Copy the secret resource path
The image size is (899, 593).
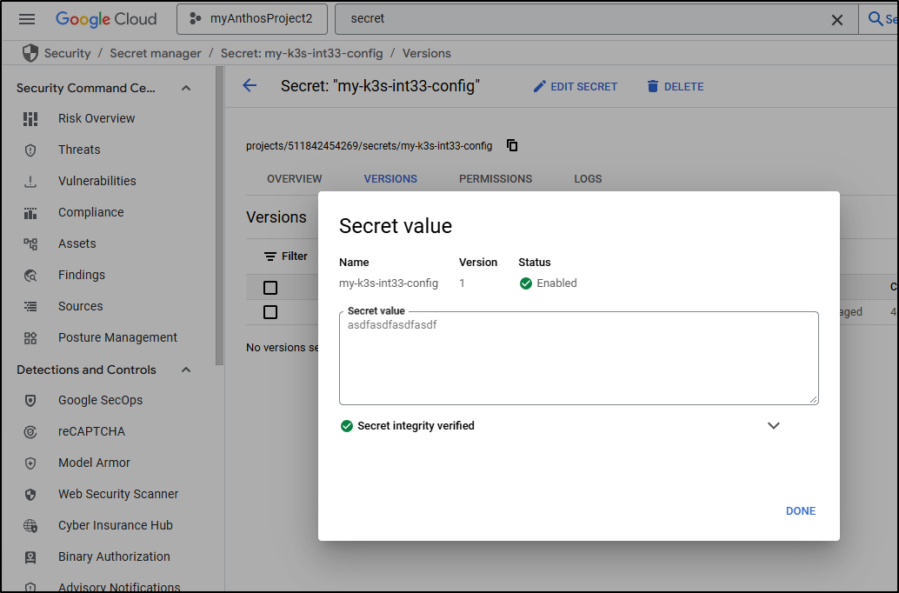click(512, 146)
